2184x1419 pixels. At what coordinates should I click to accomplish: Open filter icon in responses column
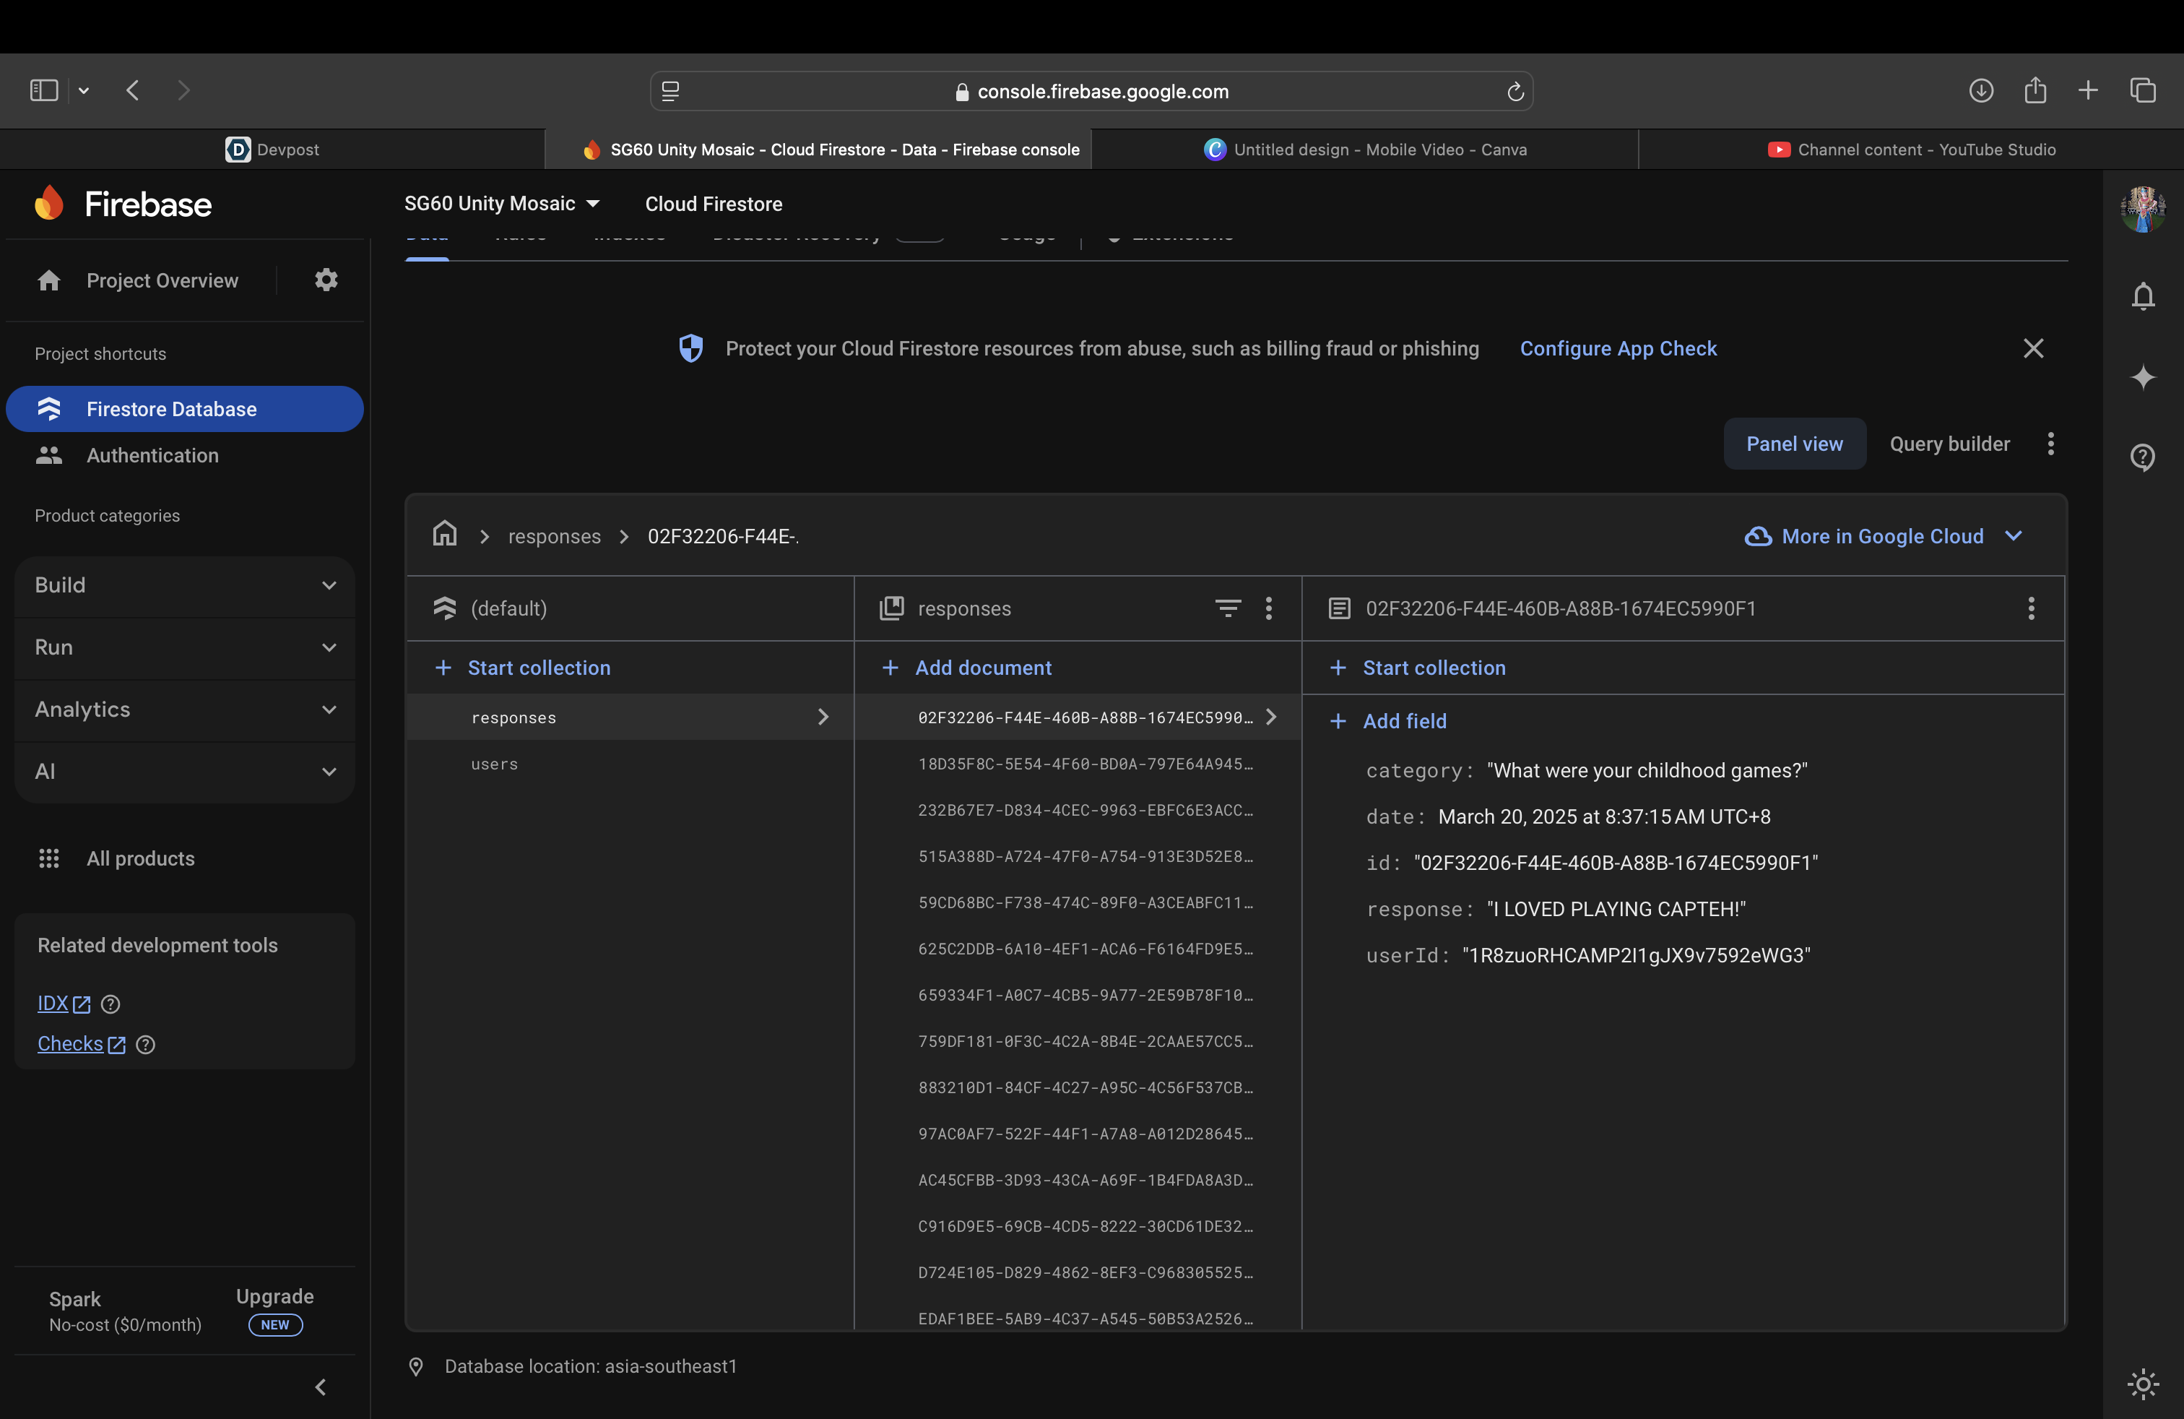[x=1227, y=608]
